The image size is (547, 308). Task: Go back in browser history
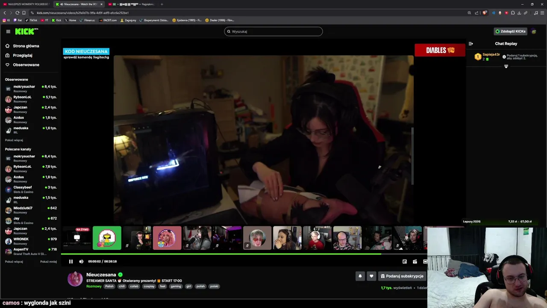5,13
